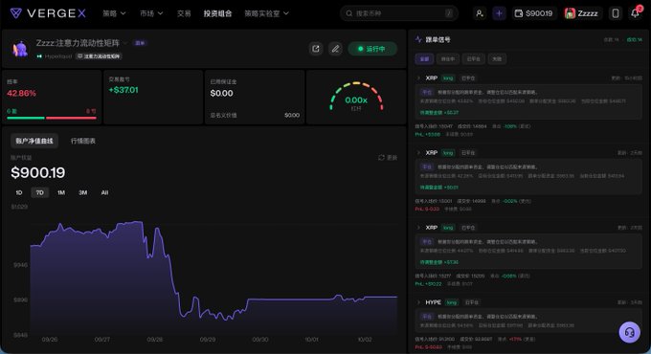Select the 1D chart range
Image resolution: width=651 pixels, height=354 pixels.
click(19, 192)
